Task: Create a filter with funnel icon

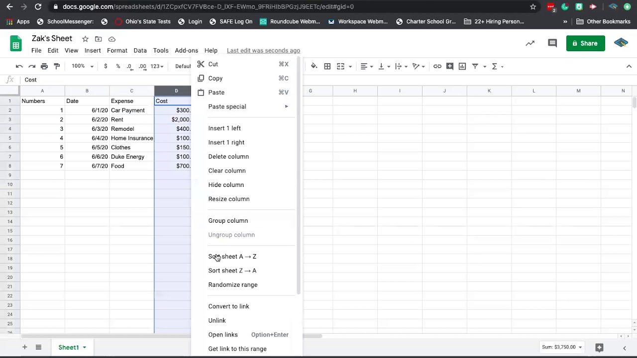Action: pyautogui.click(x=475, y=66)
